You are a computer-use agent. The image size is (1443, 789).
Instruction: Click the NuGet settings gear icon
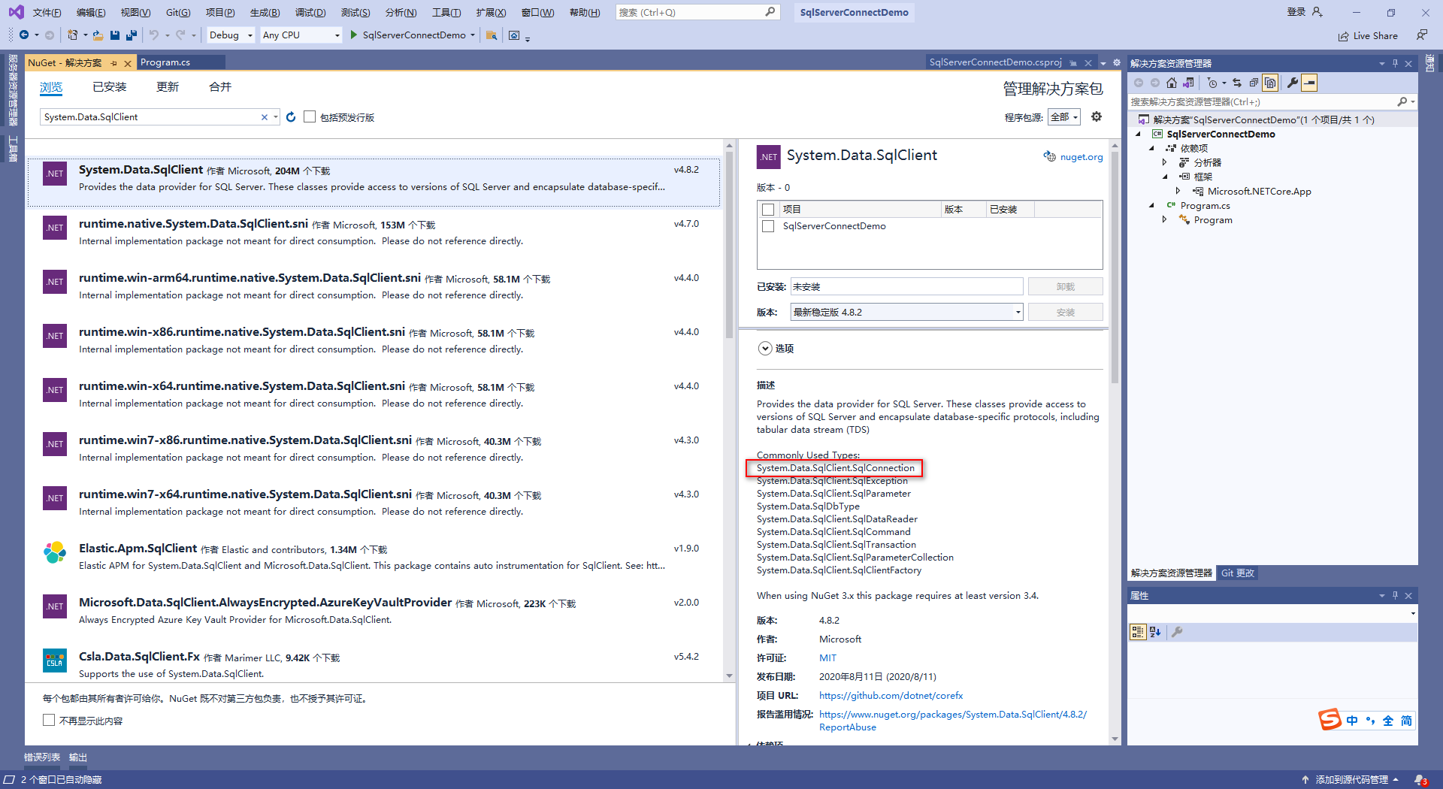tap(1097, 116)
